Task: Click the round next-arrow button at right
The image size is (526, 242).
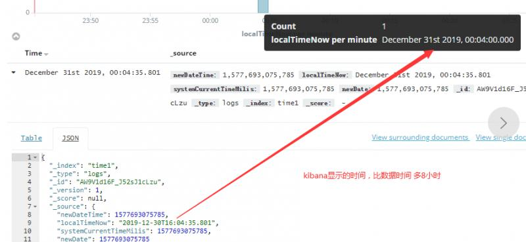Action: [504, 123]
